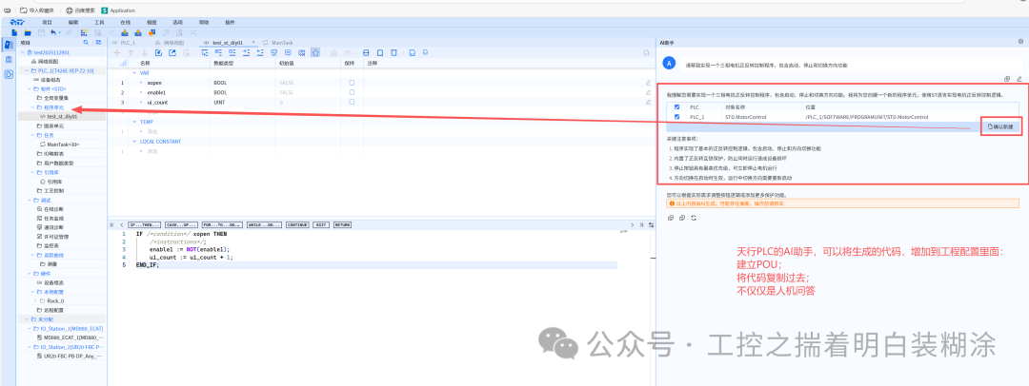Close the AI assistant panel

click(x=1020, y=42)
